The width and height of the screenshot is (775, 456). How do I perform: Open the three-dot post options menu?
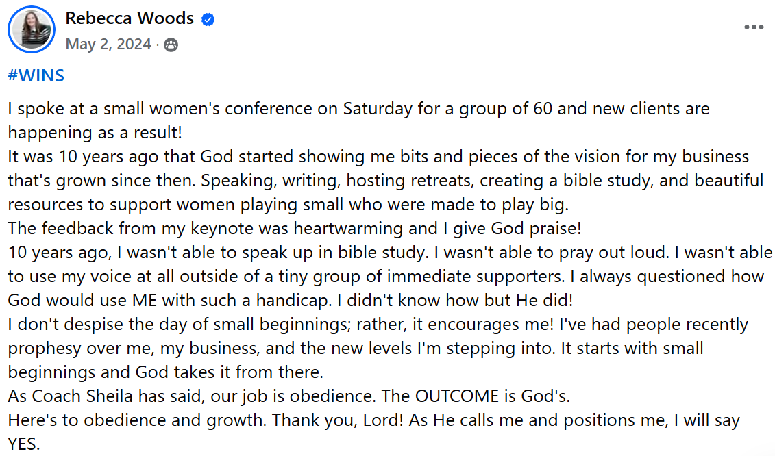click(x=754, y=27)
